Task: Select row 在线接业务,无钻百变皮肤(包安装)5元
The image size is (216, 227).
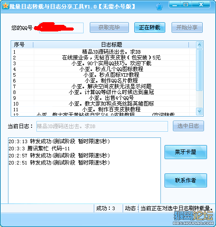Action: click(x=104, y=58)
